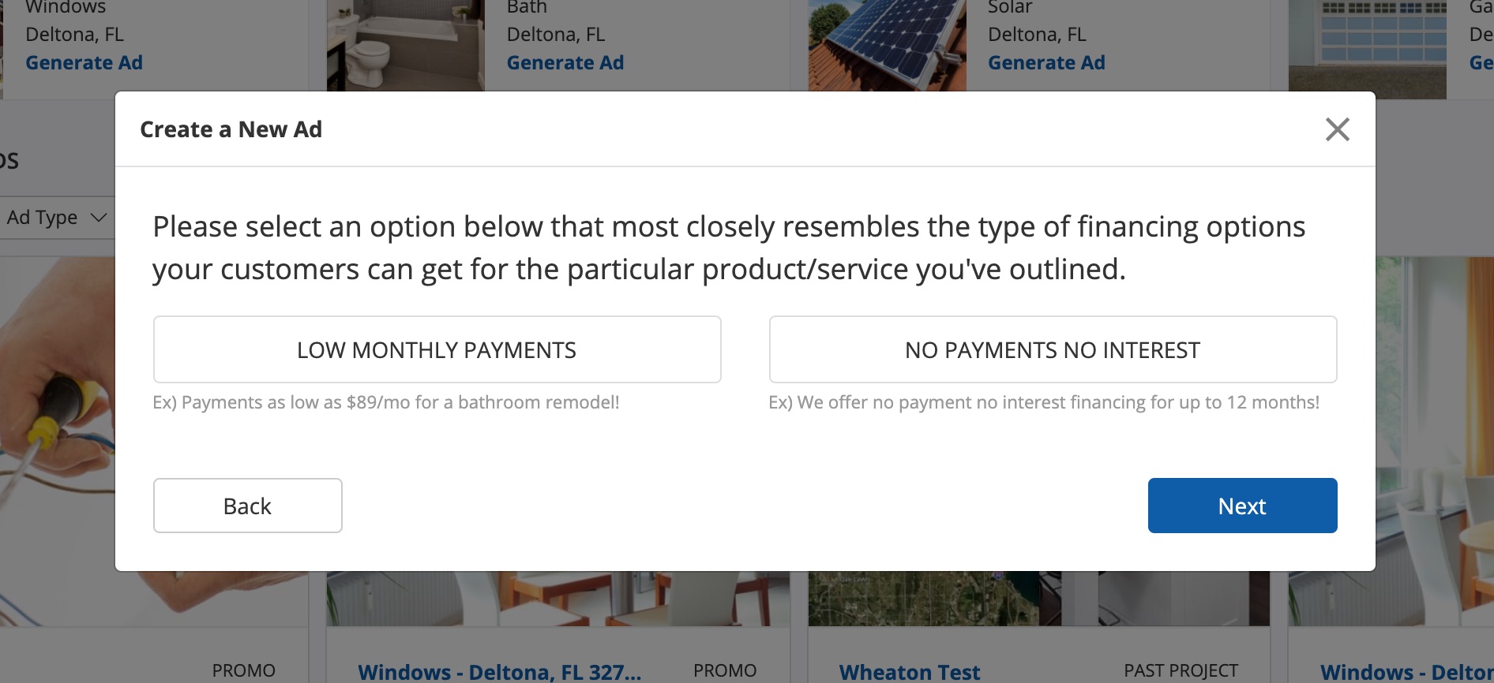Click Generate Ad for Bath listing
Screen dimensions: 1494x683
tap(565, 63)
